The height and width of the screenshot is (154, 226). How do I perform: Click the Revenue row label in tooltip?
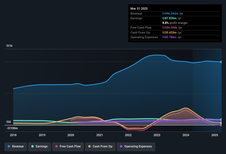click(136, 13)
